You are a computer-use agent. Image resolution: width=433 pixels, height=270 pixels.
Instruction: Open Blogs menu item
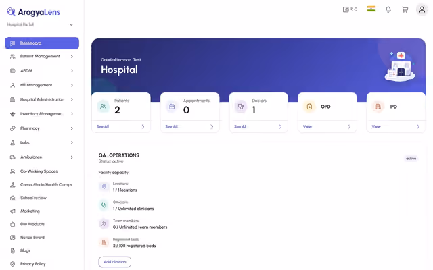tap(42, 250)
